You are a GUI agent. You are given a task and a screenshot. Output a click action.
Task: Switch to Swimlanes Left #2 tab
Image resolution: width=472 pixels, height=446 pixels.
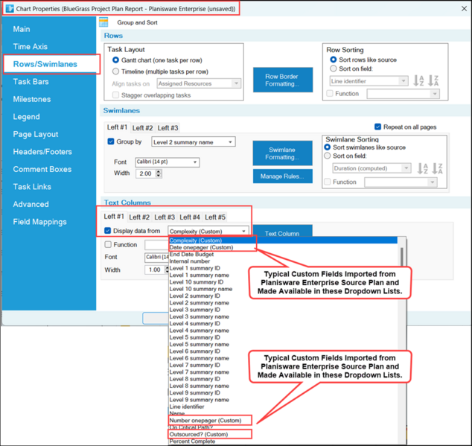tap(142, 128)
